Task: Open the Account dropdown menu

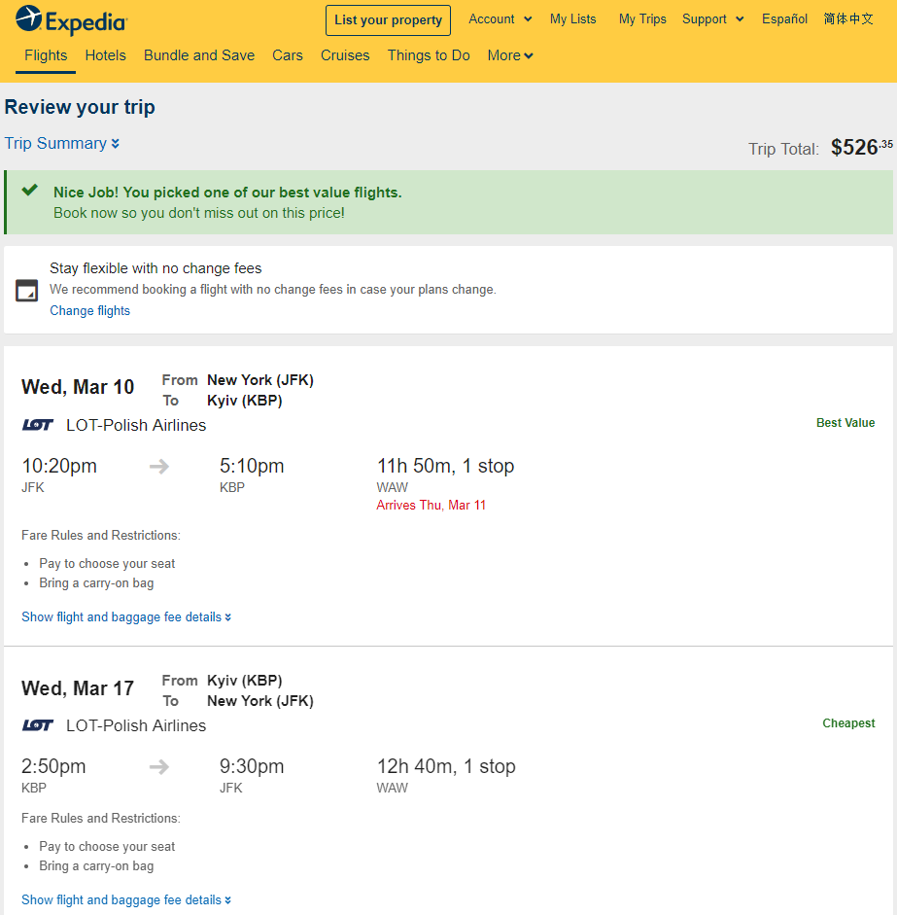Action: click(500, 19)
